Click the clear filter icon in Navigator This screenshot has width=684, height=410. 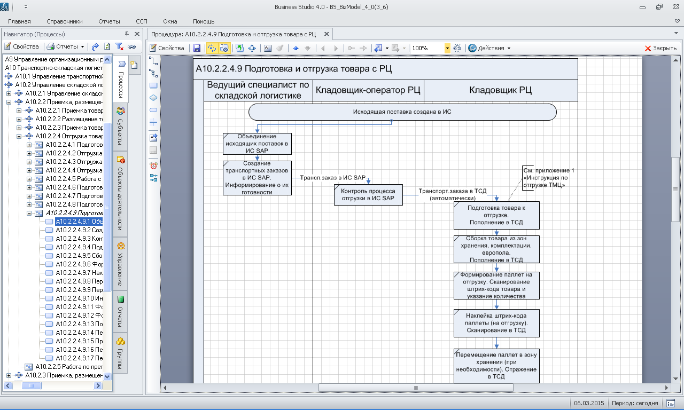coord(120,46)
